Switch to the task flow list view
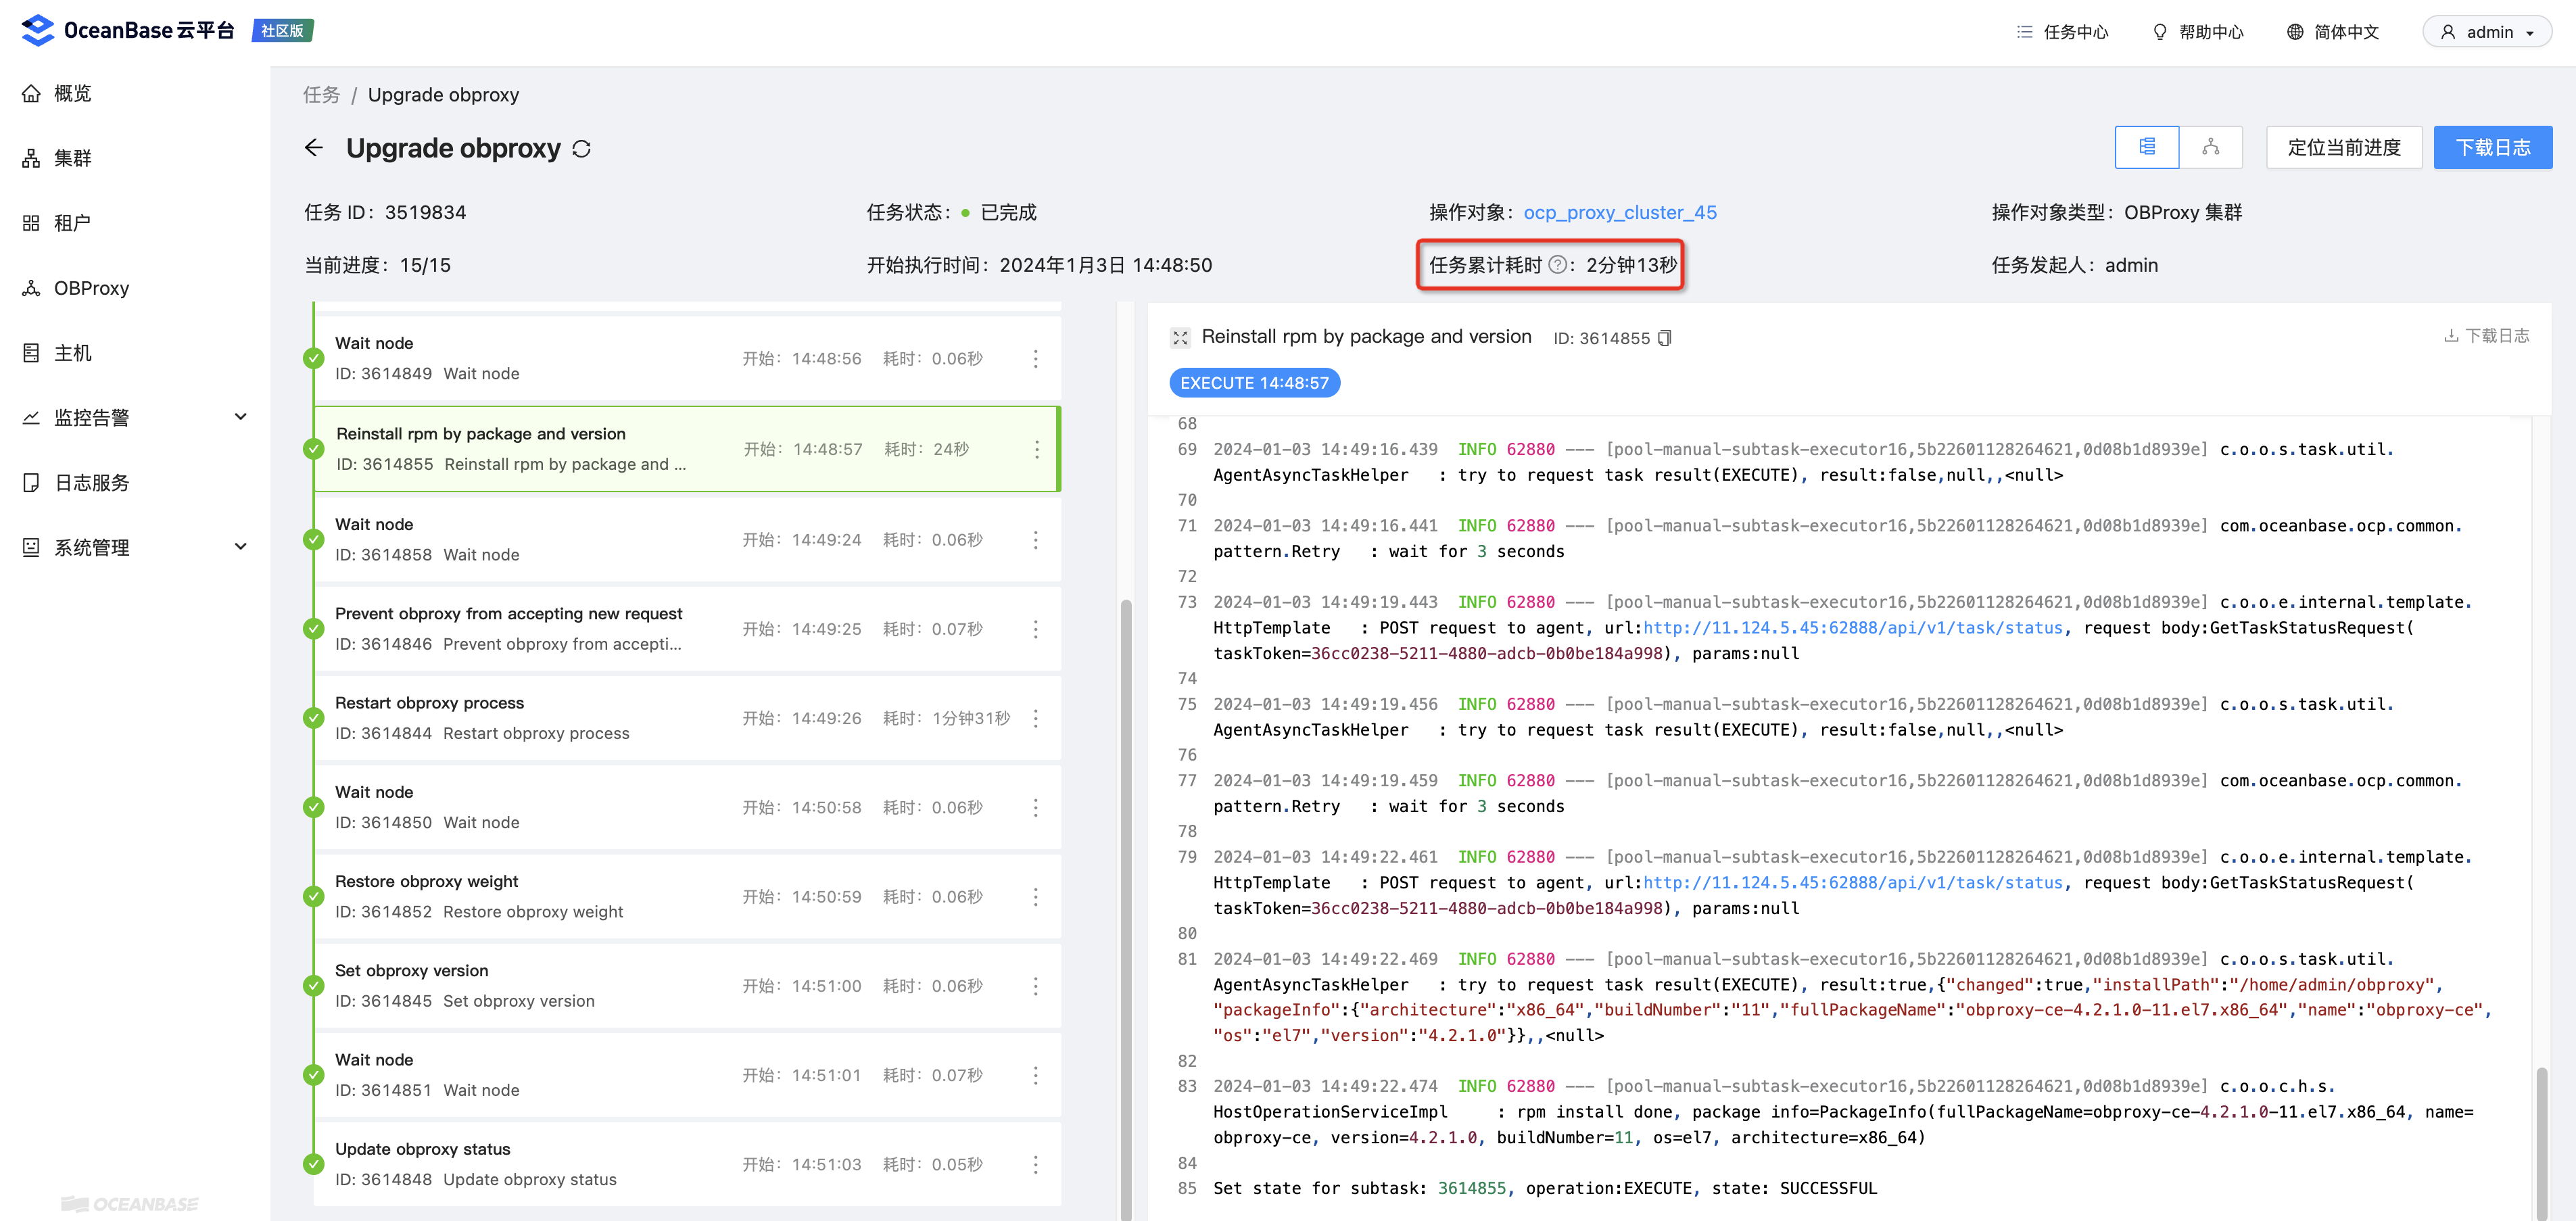The width and height of the screenshot is (2576, 1221). pyautogui.click(x=2147, y=147)
